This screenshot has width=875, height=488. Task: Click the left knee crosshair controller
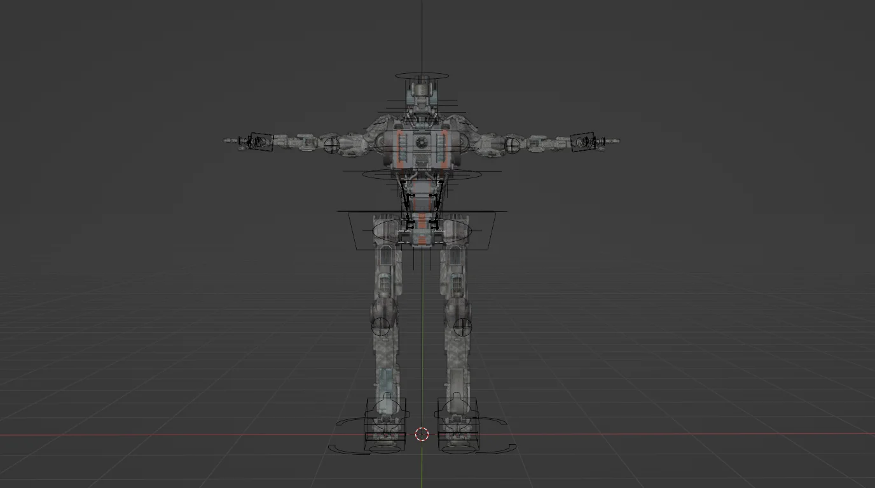point(382,326)
